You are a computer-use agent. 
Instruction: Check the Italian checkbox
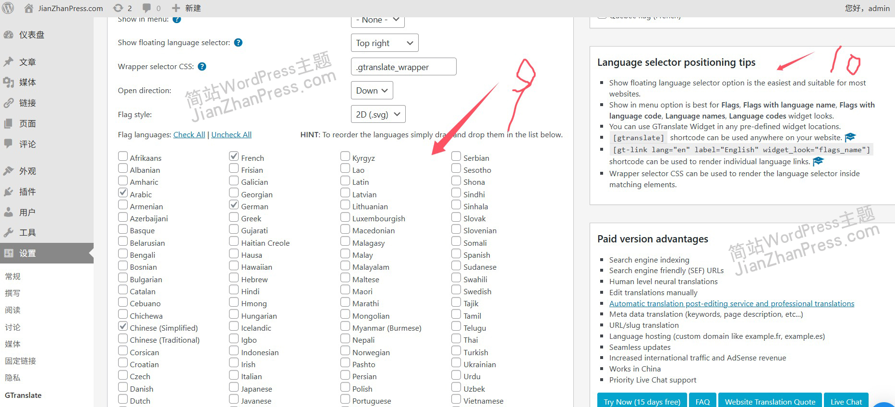[x=234, y=375]
